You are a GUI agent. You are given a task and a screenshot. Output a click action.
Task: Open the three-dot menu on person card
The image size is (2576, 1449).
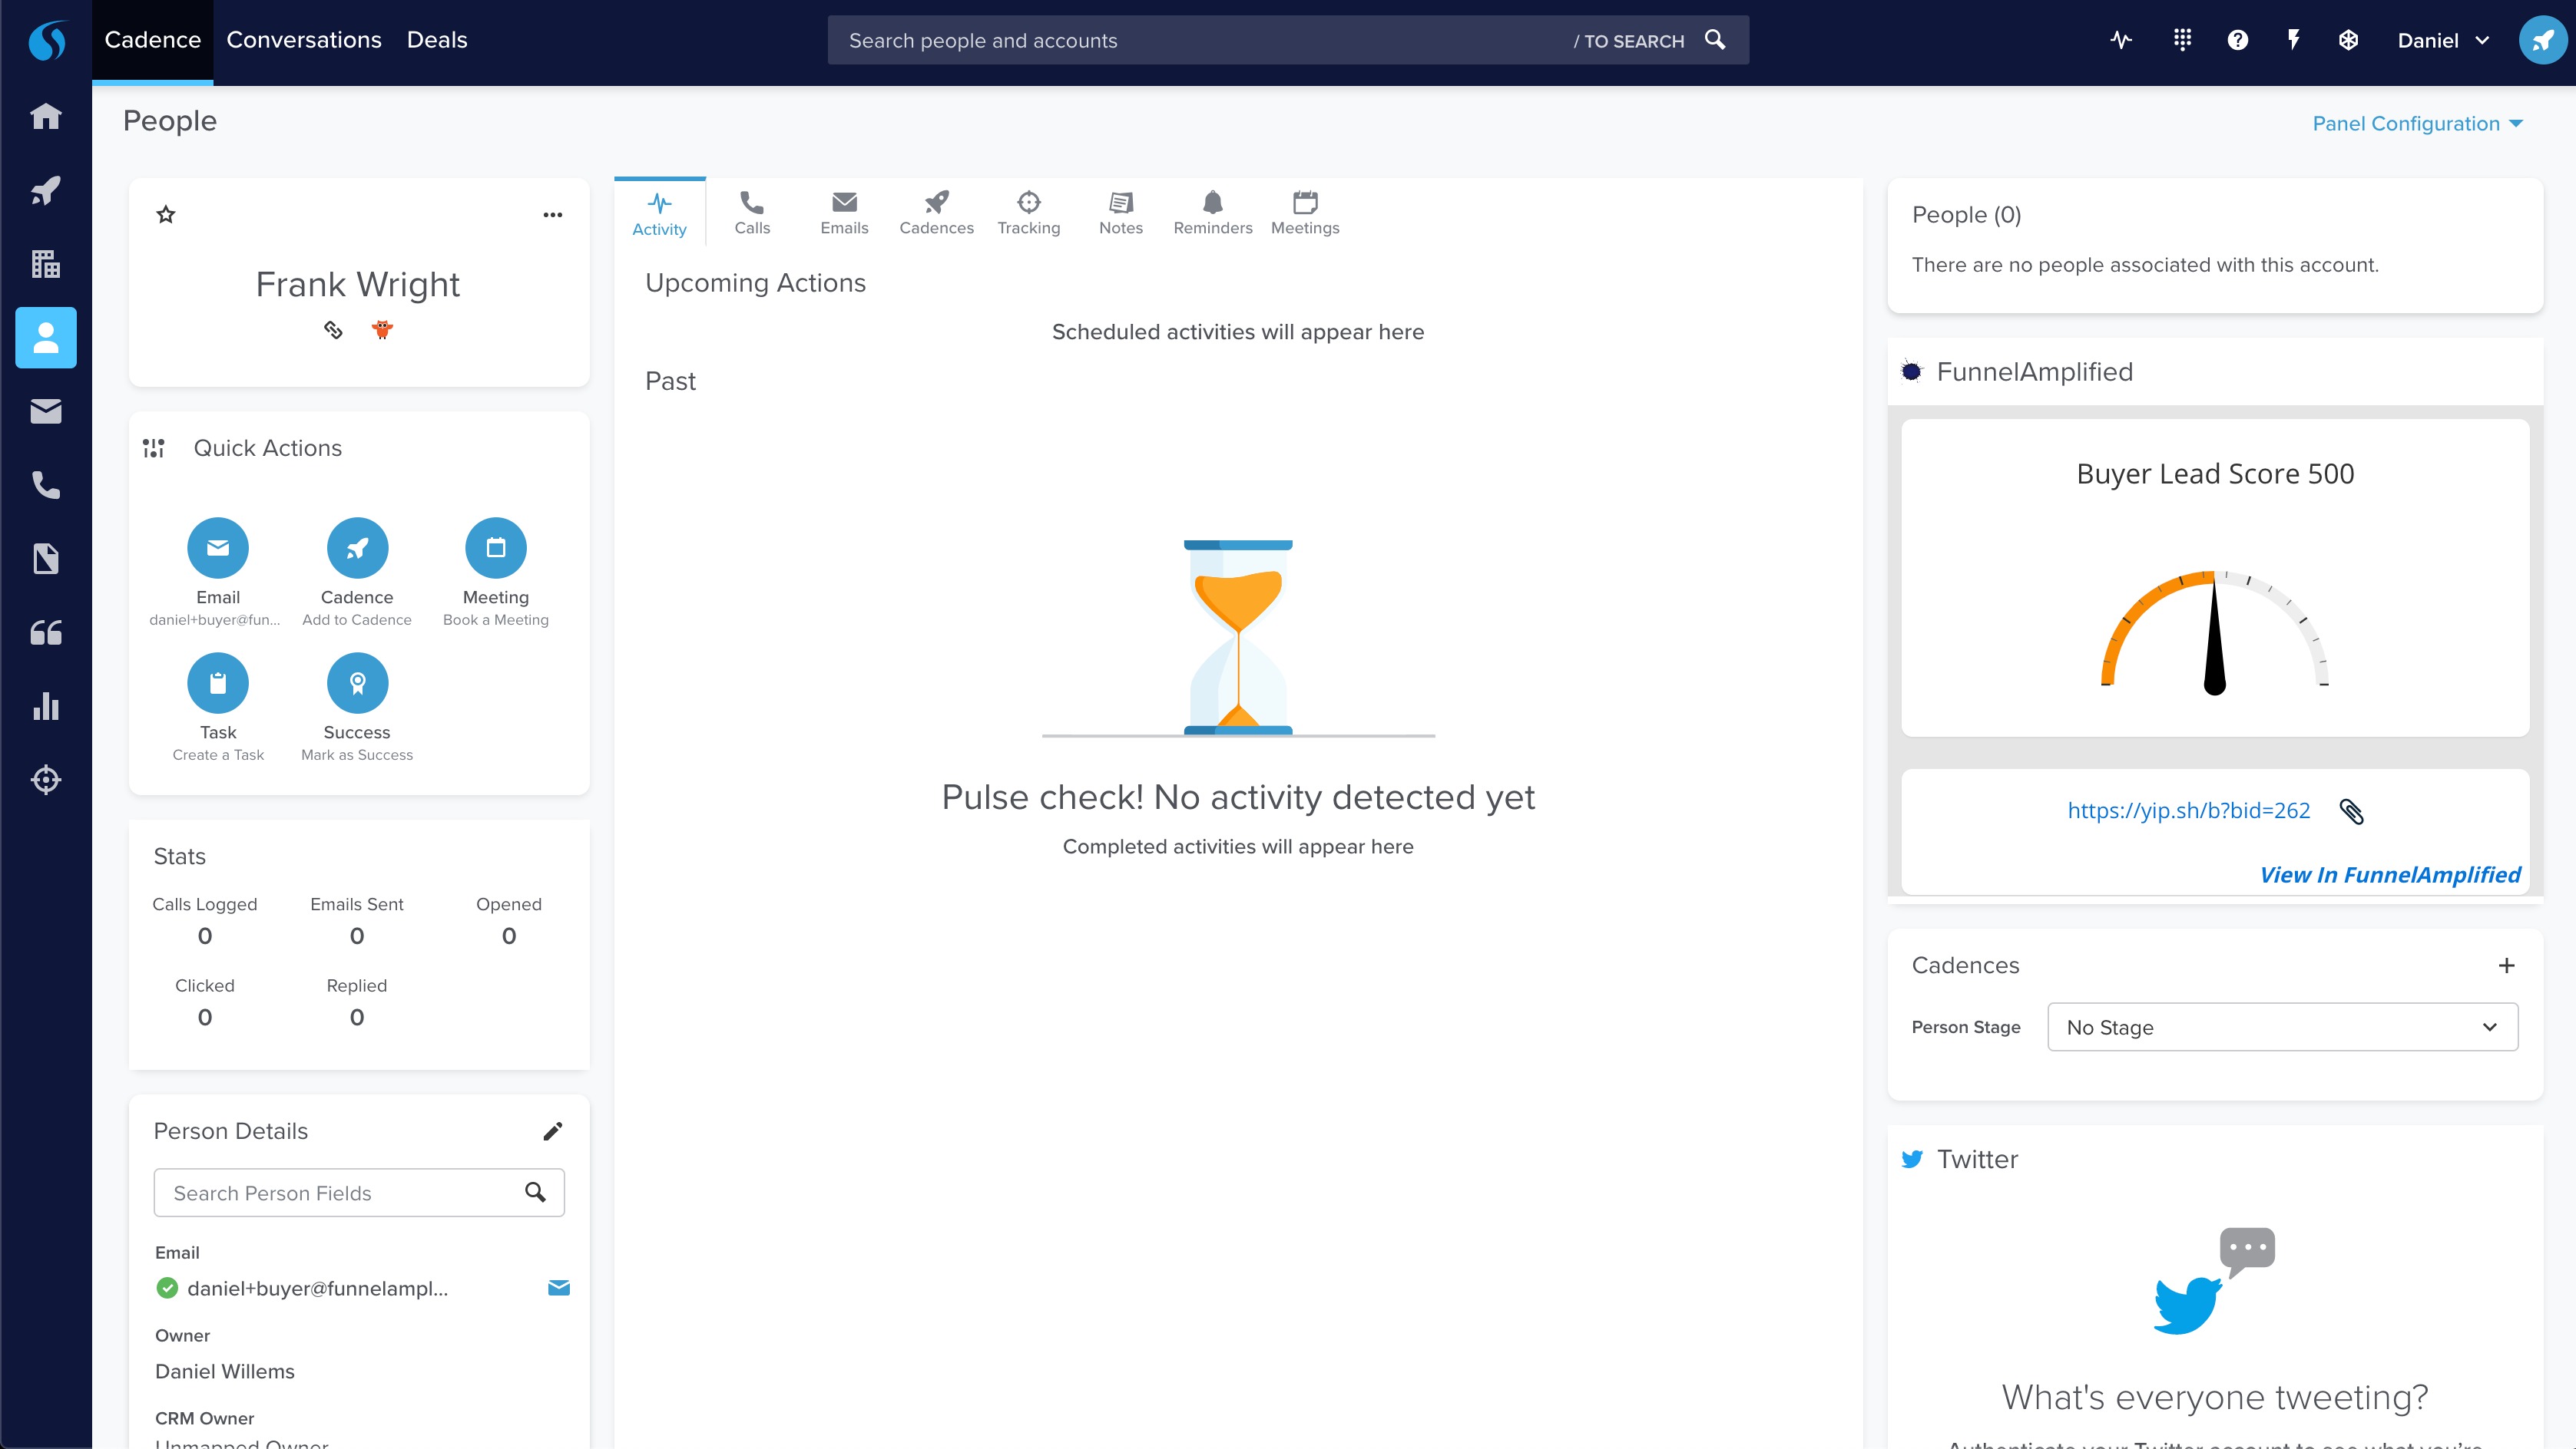pyautogui.click(x=552, y=215)
